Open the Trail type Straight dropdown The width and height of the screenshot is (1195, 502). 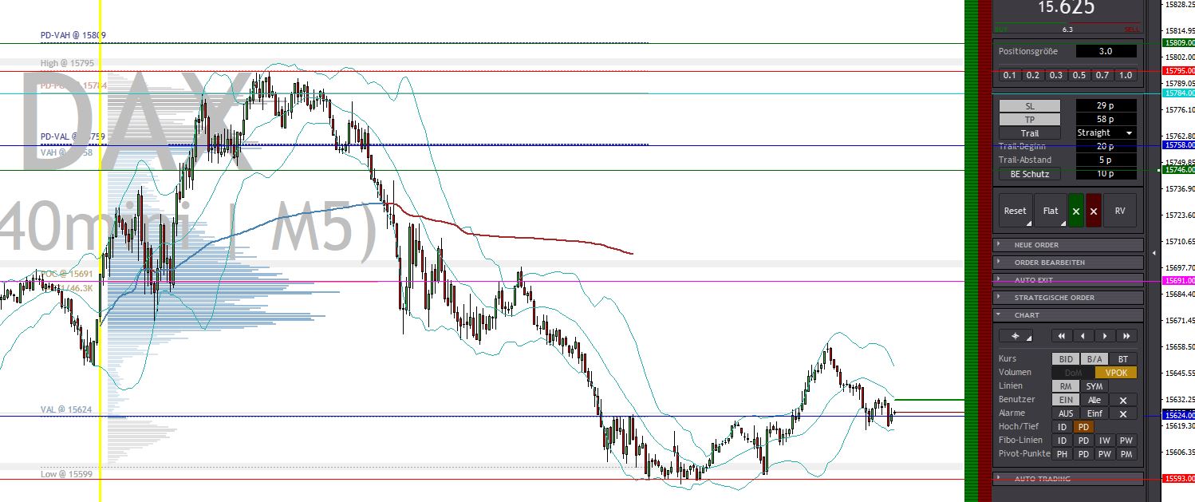pyautogui.click(x=1106, y=132)
